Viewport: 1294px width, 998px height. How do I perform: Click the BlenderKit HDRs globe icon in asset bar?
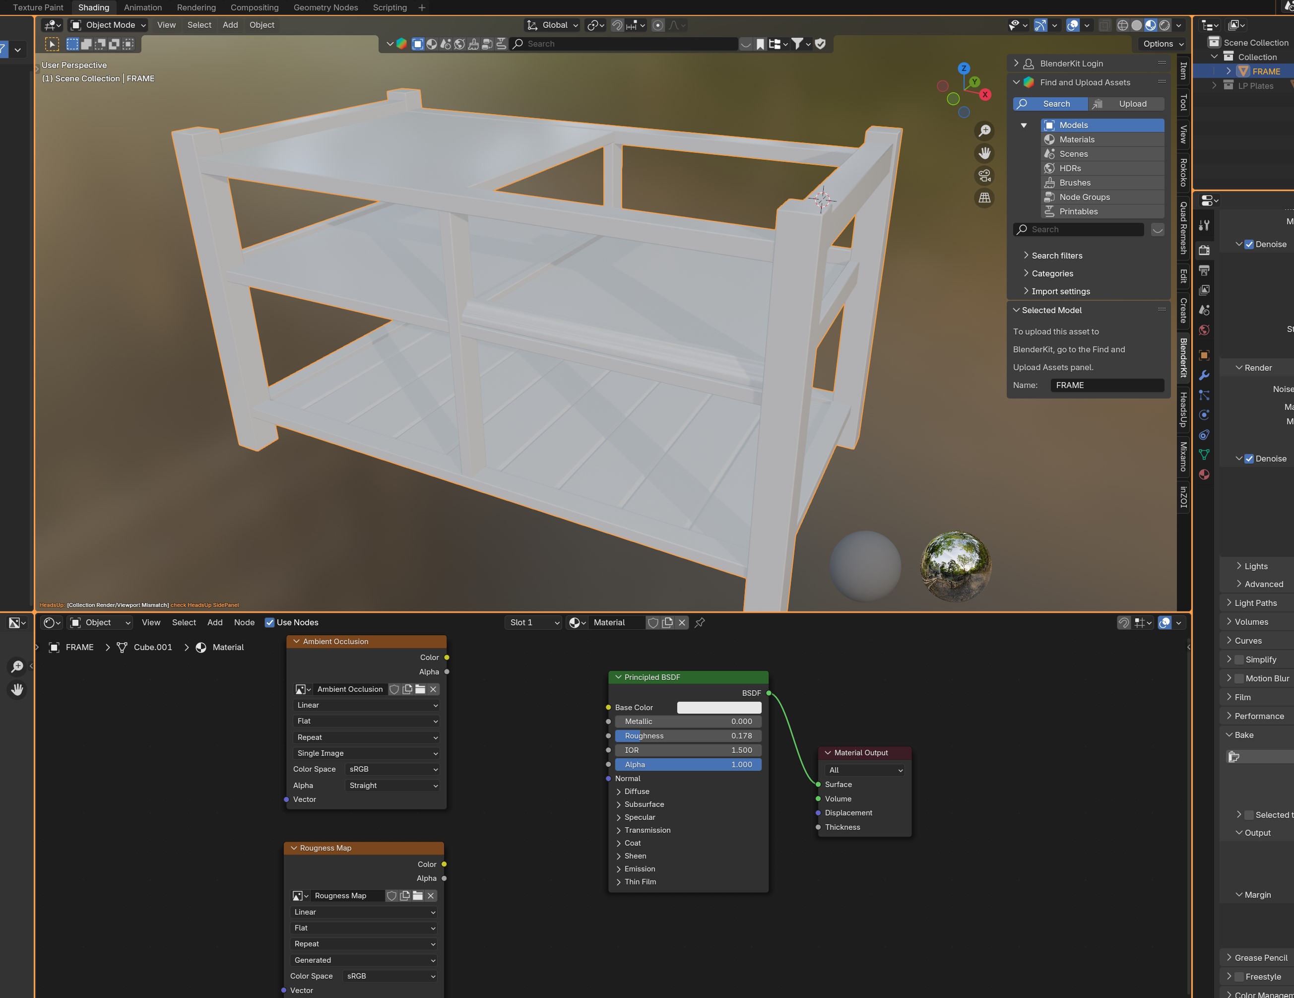tap(459, 44)
